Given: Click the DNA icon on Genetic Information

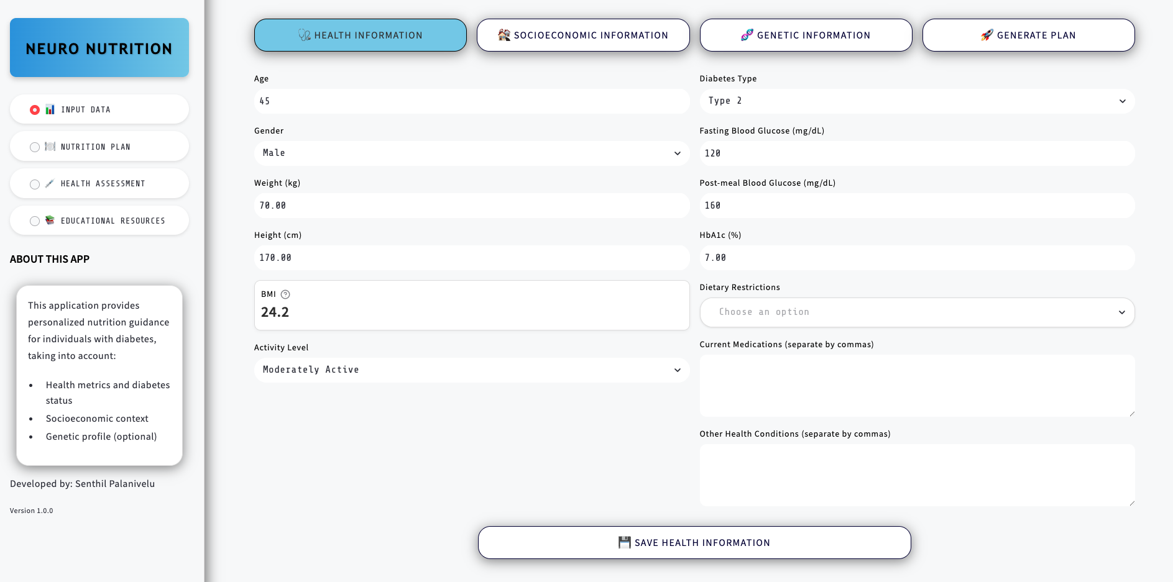Looking at the screenshot, I should point(747,35).
